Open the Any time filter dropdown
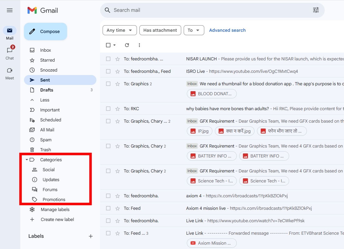 click(x=119, y=30)
